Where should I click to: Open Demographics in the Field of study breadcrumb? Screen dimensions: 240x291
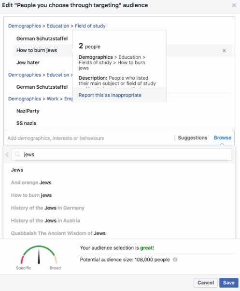pos(25,26)
